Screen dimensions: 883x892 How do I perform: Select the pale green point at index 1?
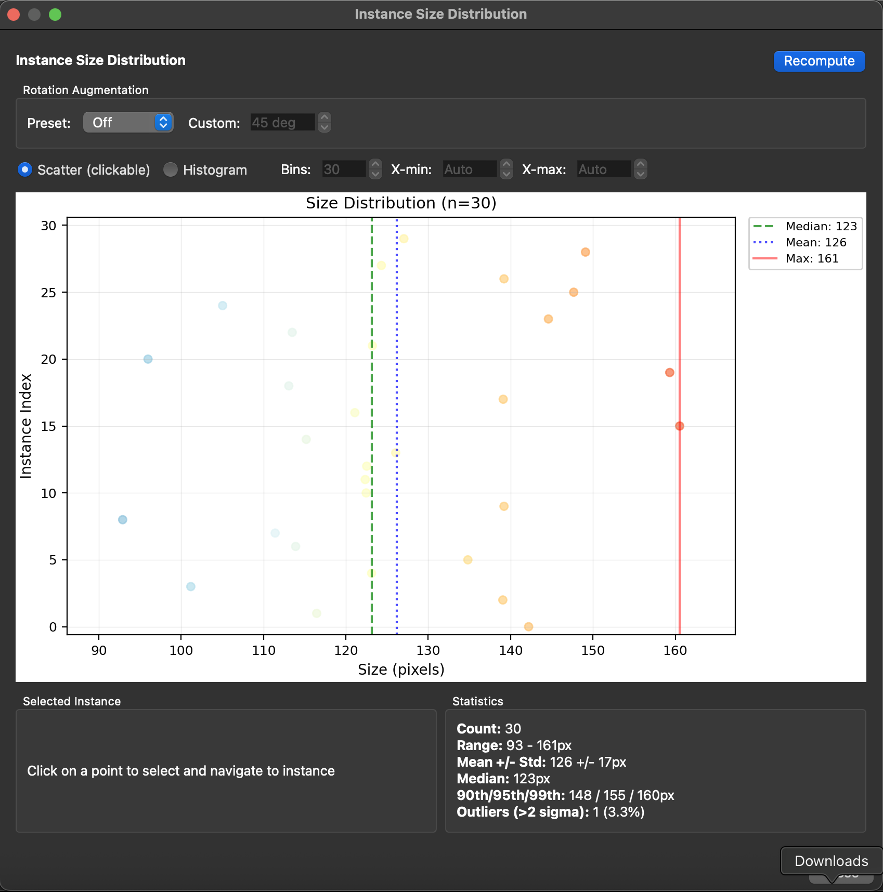(317, 613)
